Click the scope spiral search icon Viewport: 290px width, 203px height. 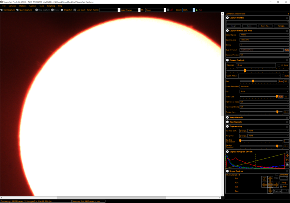pyautogui.click(x=265, y=179)
